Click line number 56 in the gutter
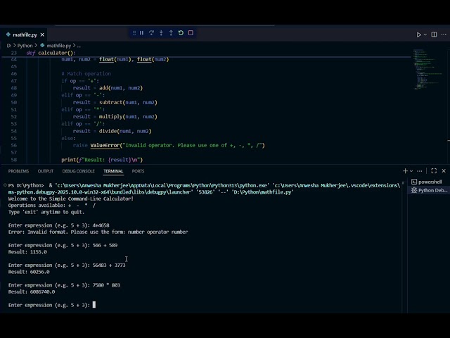The height and width of the screenshot is (338, 450). click(14, 146)
